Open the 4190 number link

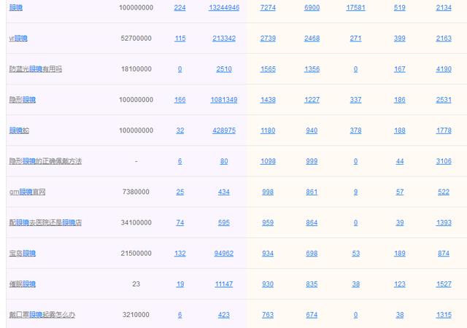[x=444, y=69]
